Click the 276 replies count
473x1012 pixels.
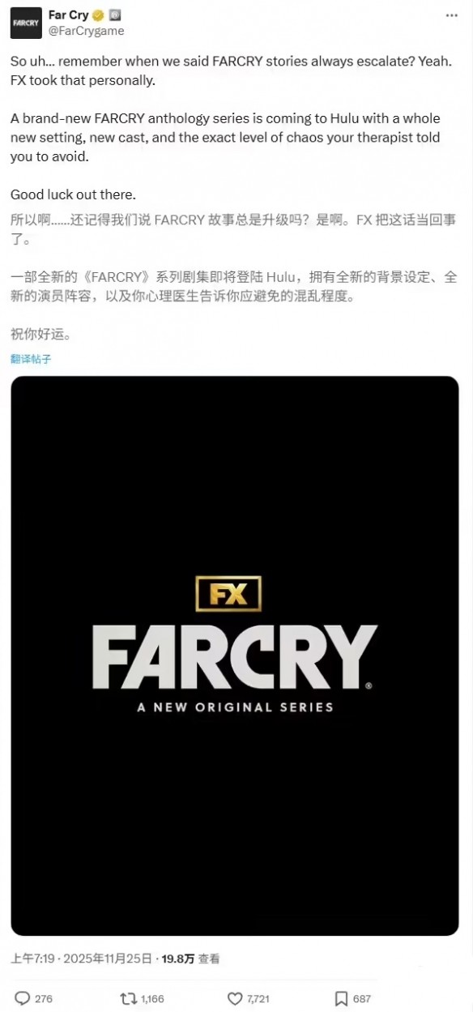pos(44,999)
